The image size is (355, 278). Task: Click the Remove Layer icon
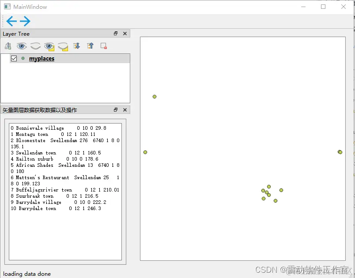[104, 46]
